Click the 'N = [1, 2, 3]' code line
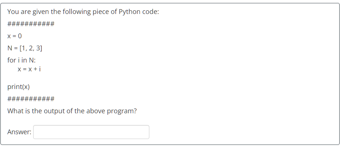 (x=25, y=48)
